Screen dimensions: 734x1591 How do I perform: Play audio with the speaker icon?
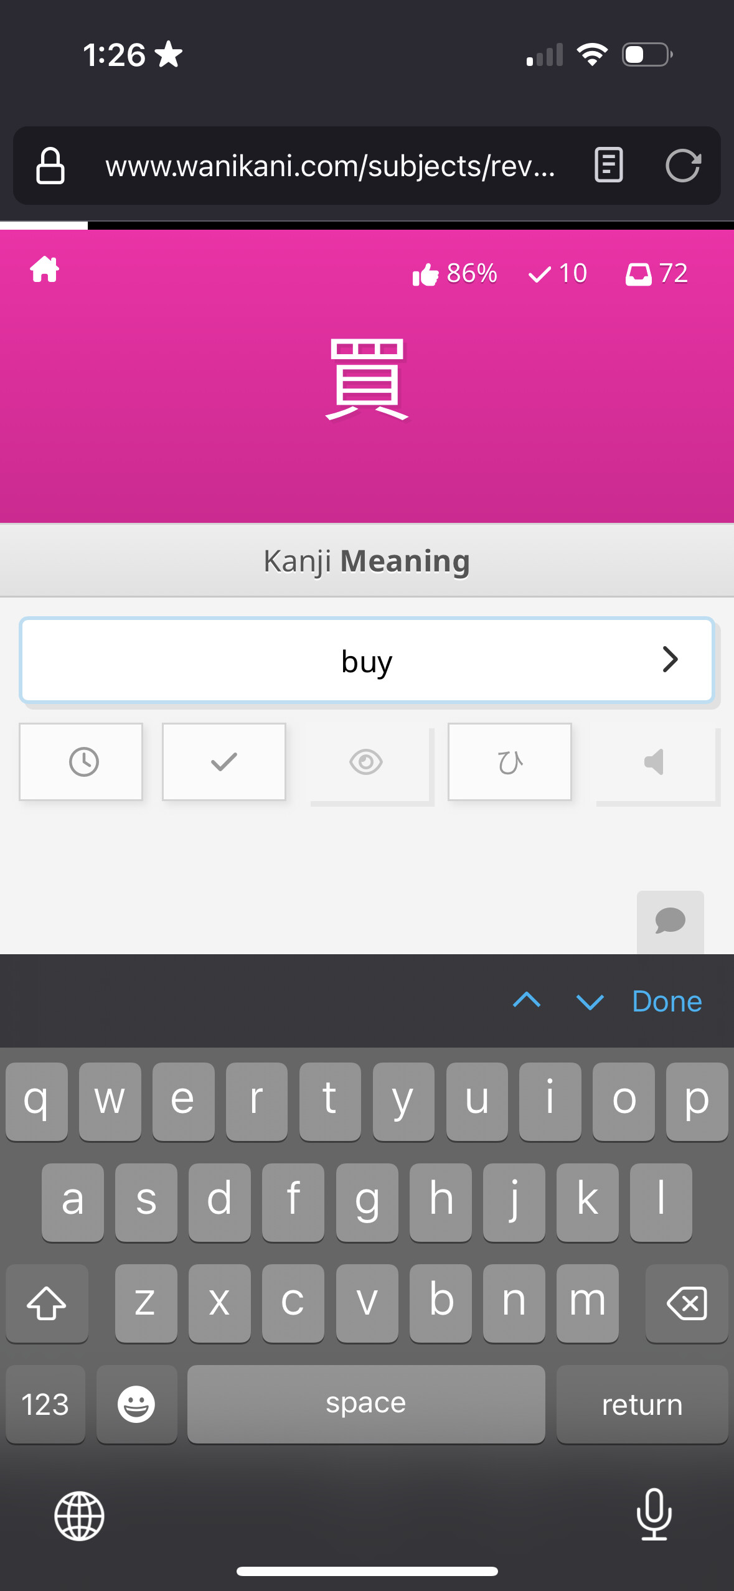click(x=655, y=763)
